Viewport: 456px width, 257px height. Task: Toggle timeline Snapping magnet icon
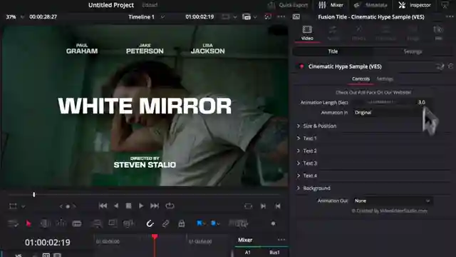(x=150, y=223)
